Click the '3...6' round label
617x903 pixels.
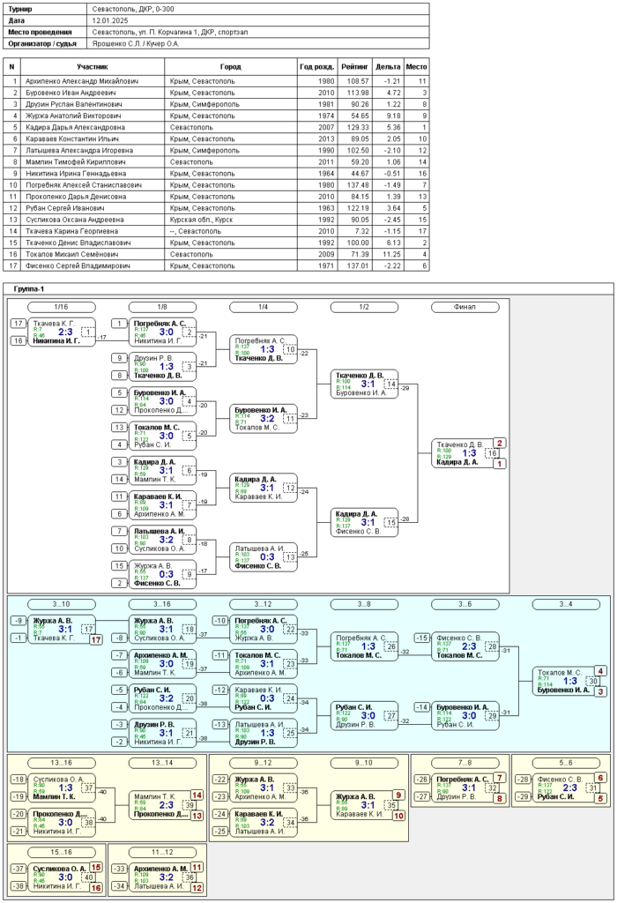(x=465, y=604)
